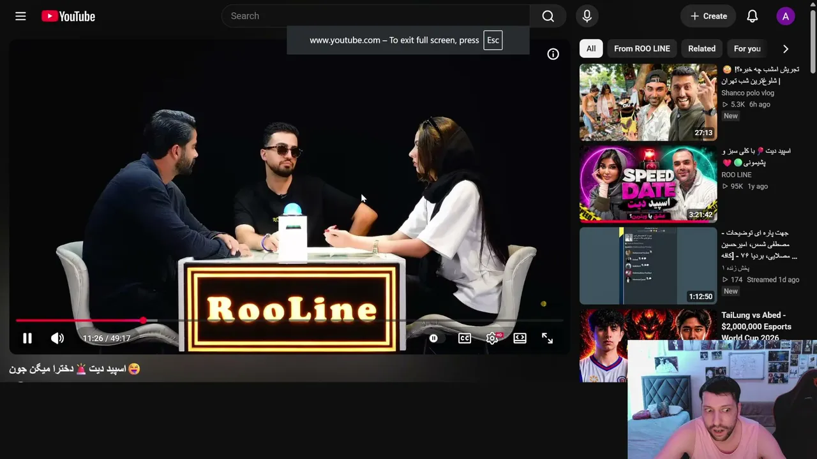
Task: Open the notifications bell
Action: (753, 17)
